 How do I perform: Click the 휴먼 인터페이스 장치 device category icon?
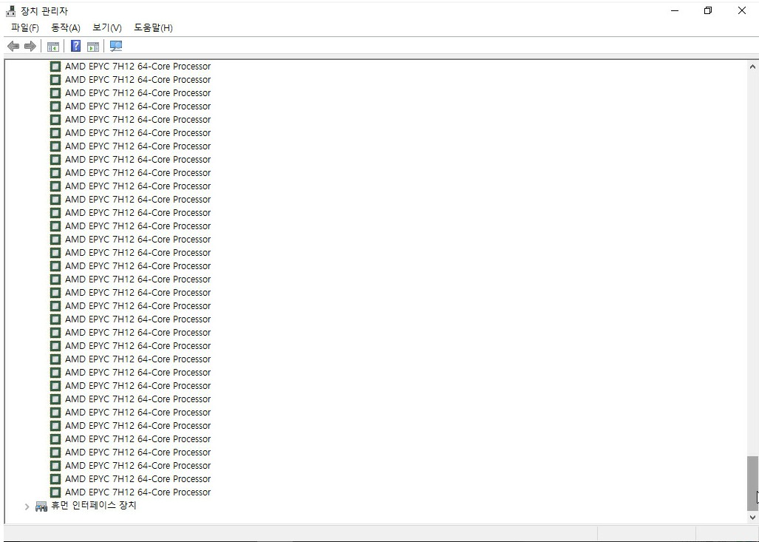(x=41, y=507)
